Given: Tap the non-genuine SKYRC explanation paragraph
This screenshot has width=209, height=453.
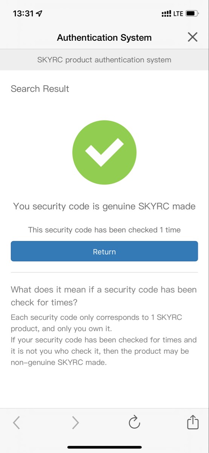Looking at the screenshot, I should (x=104, y=340).
